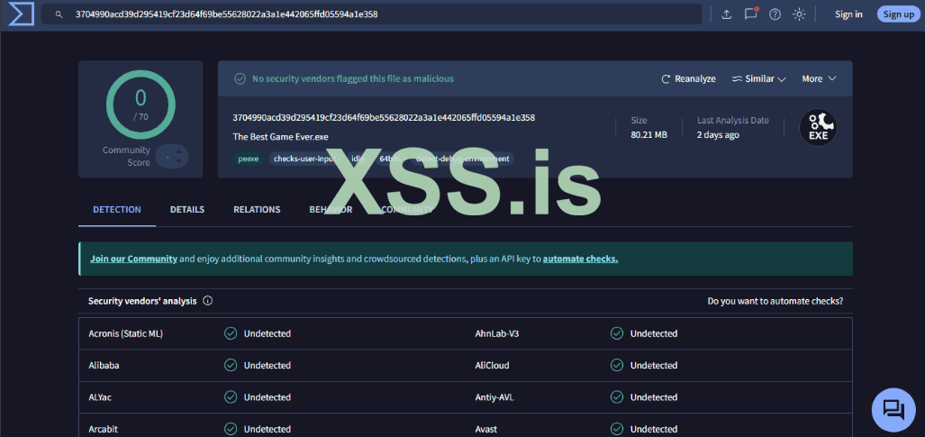Image resolution: width=925 pixels, height=437 pixels.
Task: Click Do you want to automate checks?
Action: (775, 301)
